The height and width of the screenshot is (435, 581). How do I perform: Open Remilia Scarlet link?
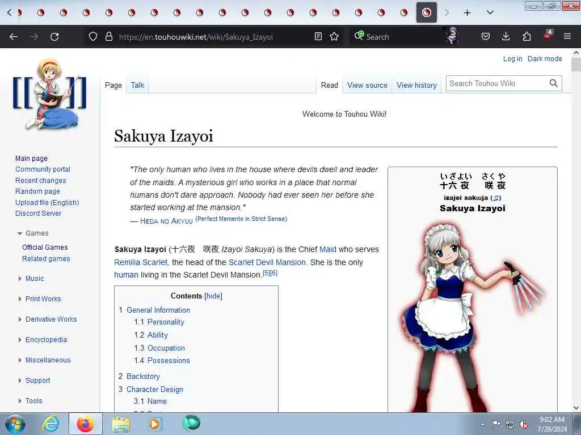pos(141,262)
